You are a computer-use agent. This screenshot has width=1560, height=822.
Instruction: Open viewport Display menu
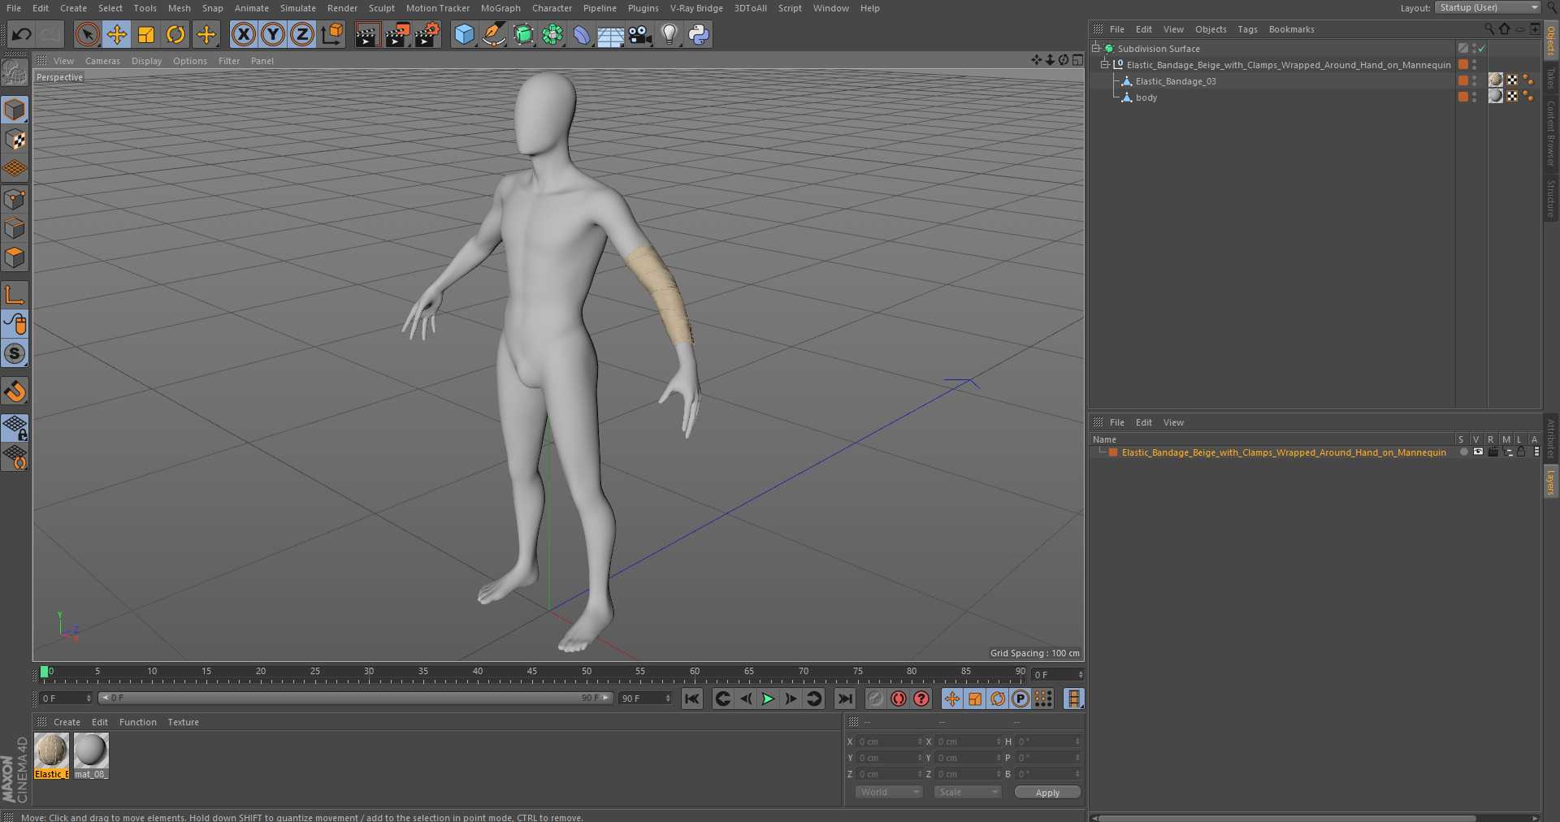146,61
